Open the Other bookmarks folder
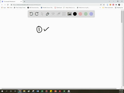Viewport: 124px width, 93px height. pyautogui.click(x=108, y=7)
